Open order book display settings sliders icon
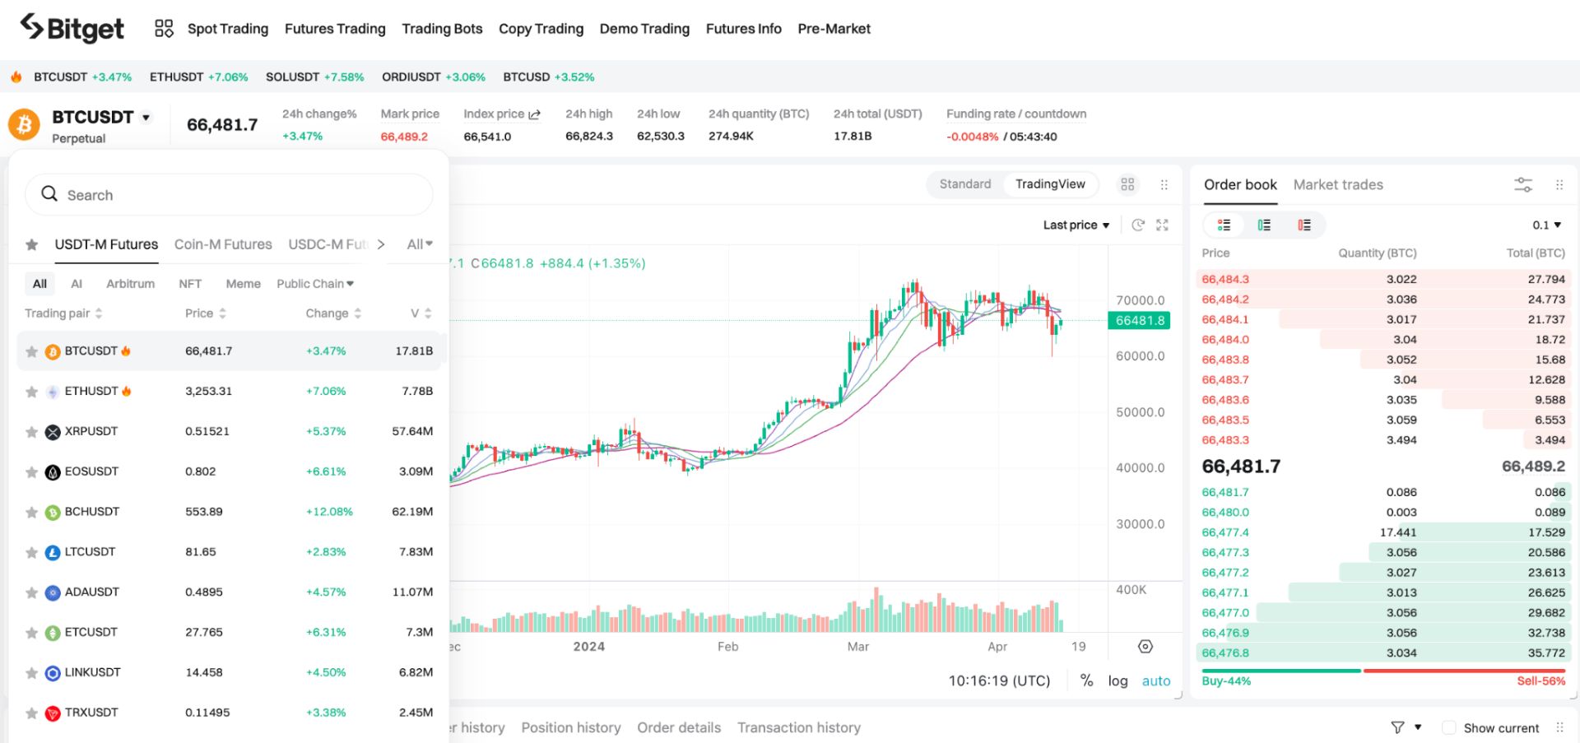 (x=1523, y=184)
